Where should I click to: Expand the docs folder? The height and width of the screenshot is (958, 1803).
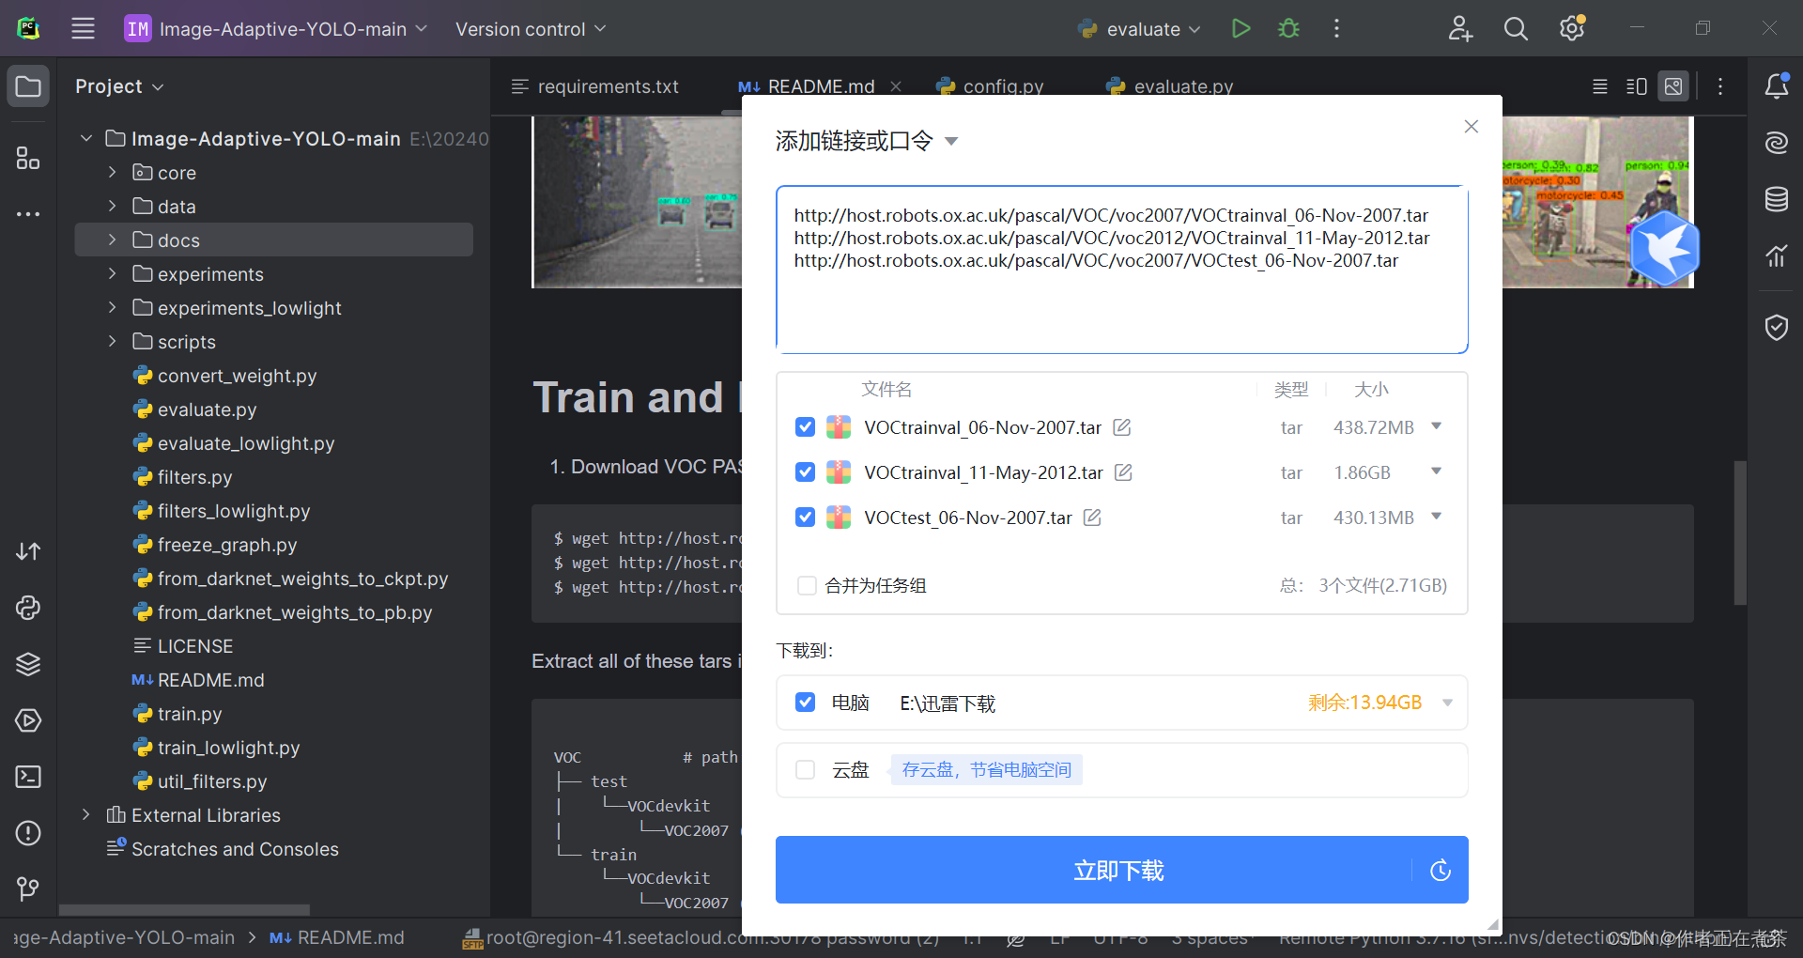pyautogui.click(x=112, y=239)
